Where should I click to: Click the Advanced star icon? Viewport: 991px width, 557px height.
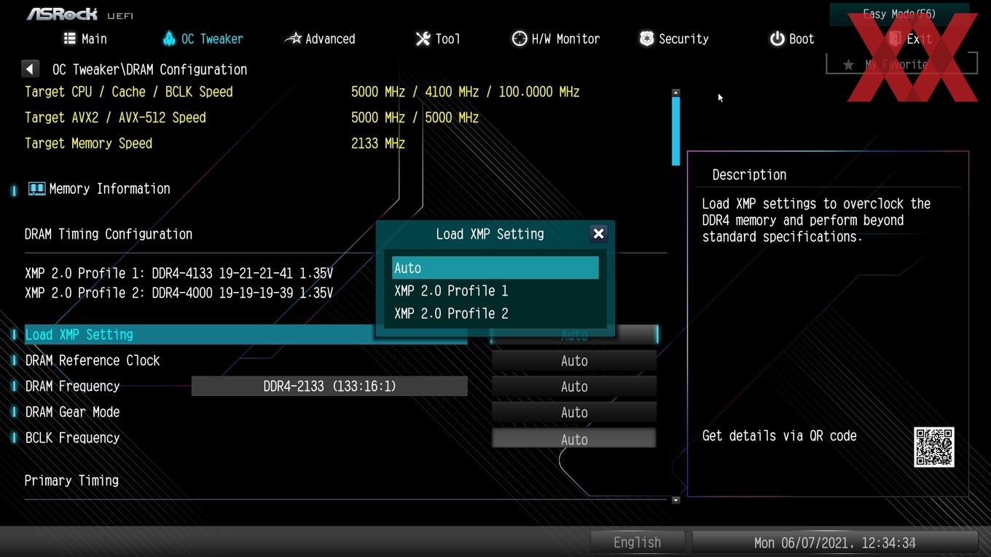click(x=293, y=39)
